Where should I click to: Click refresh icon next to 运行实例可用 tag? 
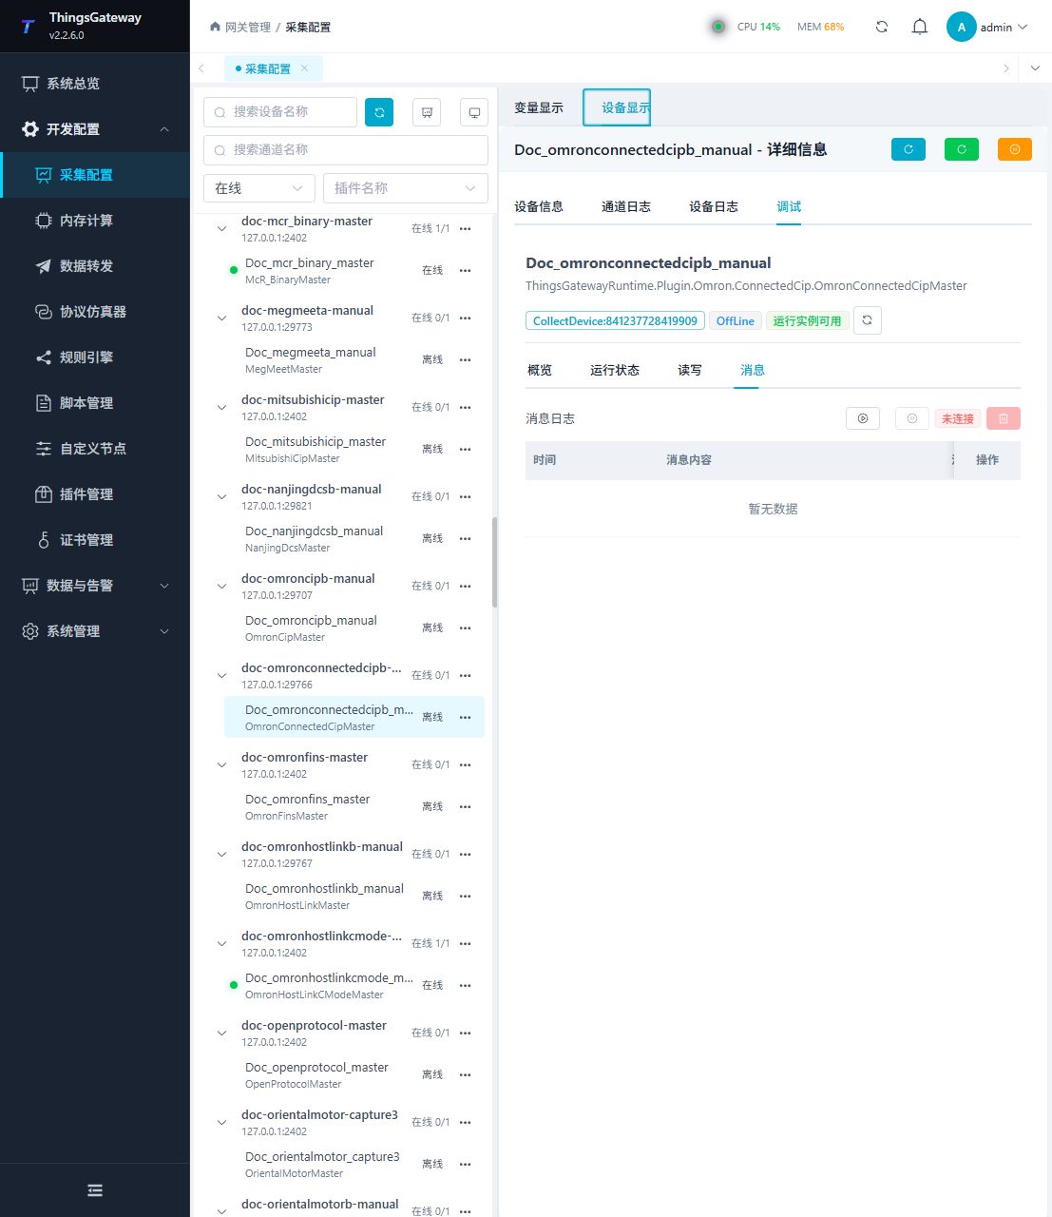867,320
